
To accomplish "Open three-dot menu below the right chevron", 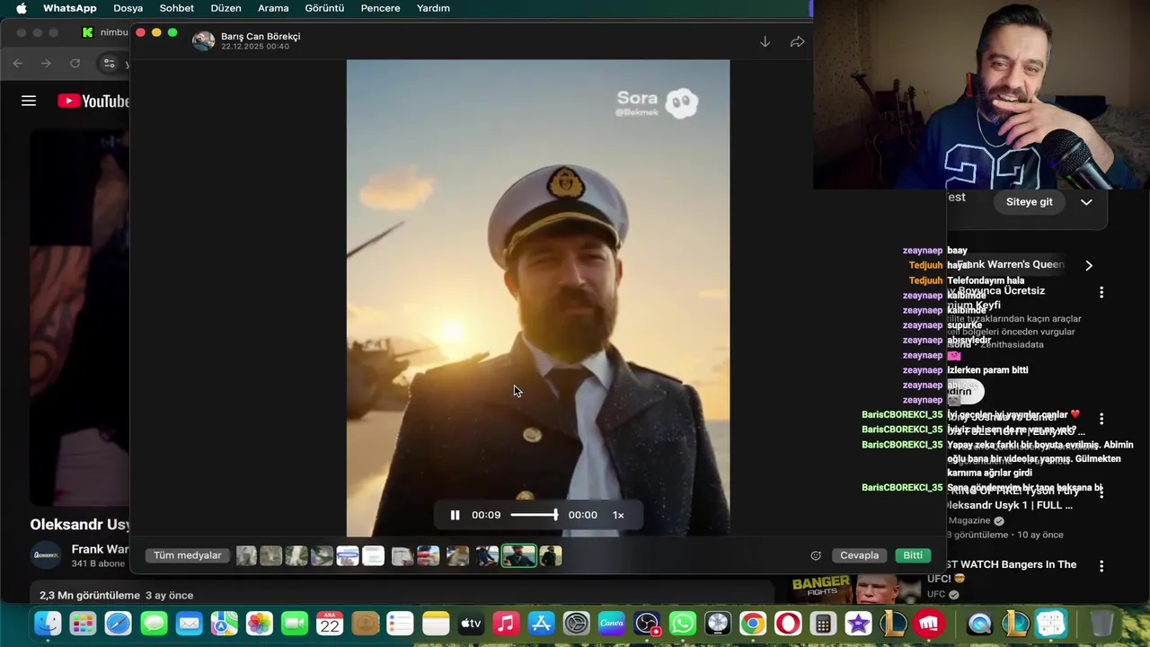I will click(1101, 292).
